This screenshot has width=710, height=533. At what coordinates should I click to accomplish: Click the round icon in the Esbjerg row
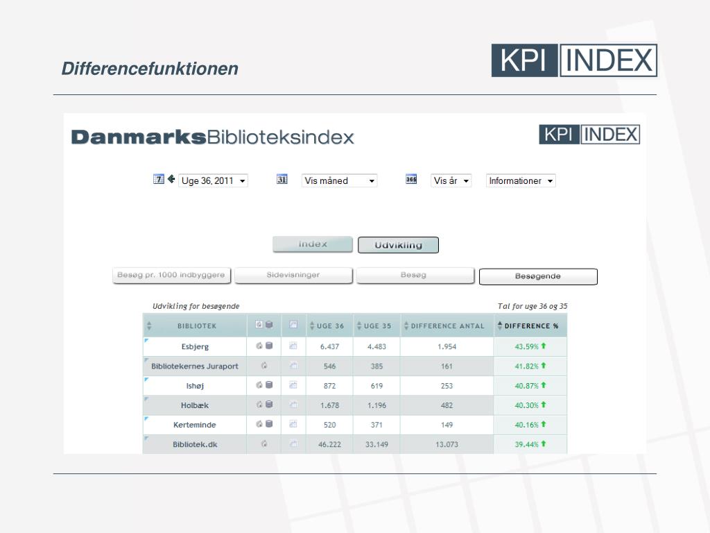(x=259, y=346)
